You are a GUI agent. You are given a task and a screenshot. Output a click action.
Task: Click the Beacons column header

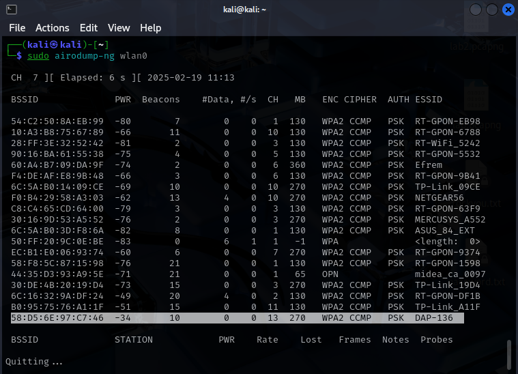tap(161, 100)
